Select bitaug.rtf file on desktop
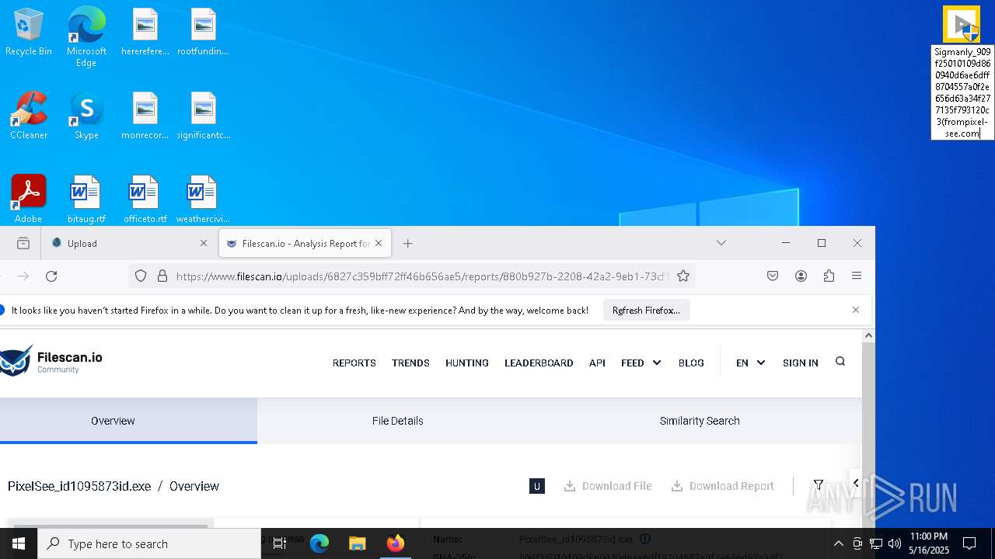This screenshot has width=995, height=559. [x=86, y=199]
